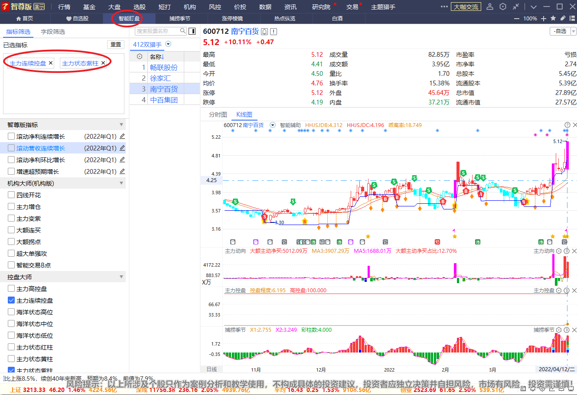577x395 pixels.
Task: Switch to the 捕捞季节 tab
Action: (x=179, y=19)
